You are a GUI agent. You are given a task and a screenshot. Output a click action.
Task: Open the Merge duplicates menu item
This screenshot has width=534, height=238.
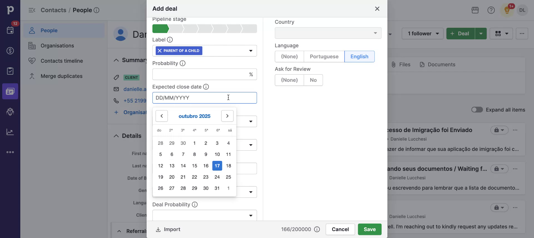61,76
